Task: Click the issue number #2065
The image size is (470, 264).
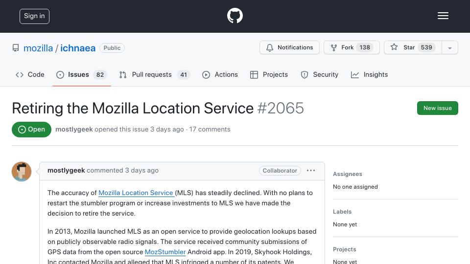Action: [x=281, y=108]
